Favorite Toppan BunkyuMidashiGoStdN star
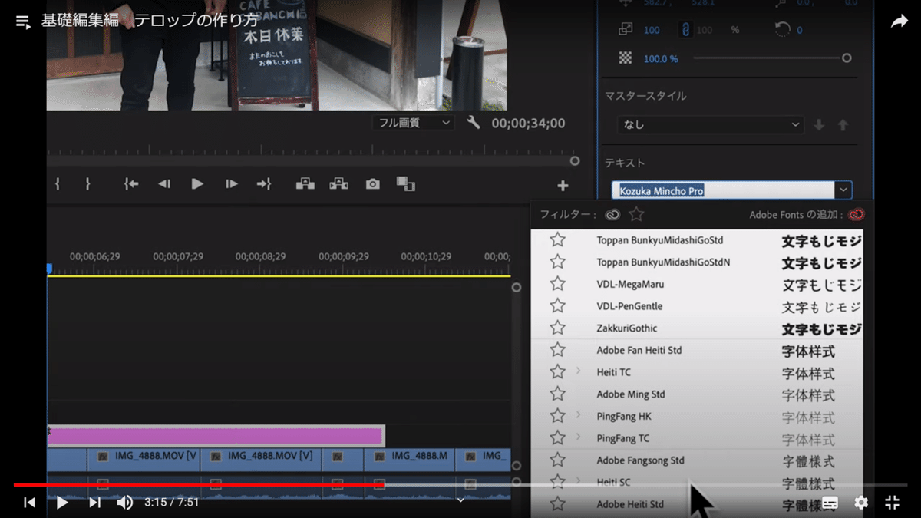The height and width of the screenshot is (518, 921). click(x=557, y=262)
